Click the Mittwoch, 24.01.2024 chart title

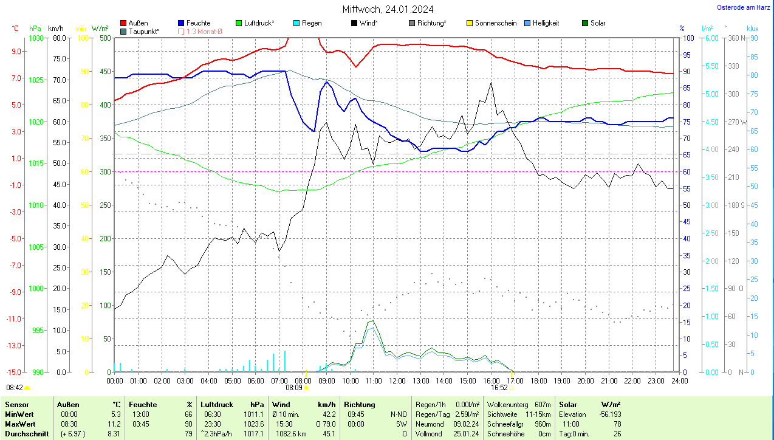coord(386,9)
